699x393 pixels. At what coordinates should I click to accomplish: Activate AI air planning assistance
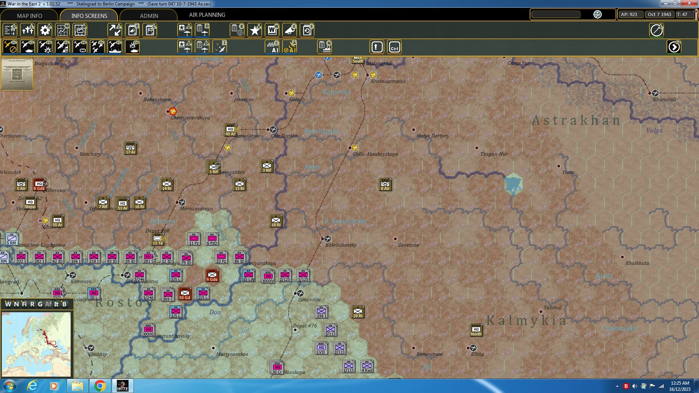pyautogui.click(x=289, y=47)
